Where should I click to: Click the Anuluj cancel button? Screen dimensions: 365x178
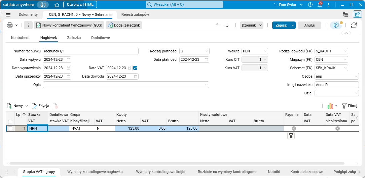click(x=309, y=25)
